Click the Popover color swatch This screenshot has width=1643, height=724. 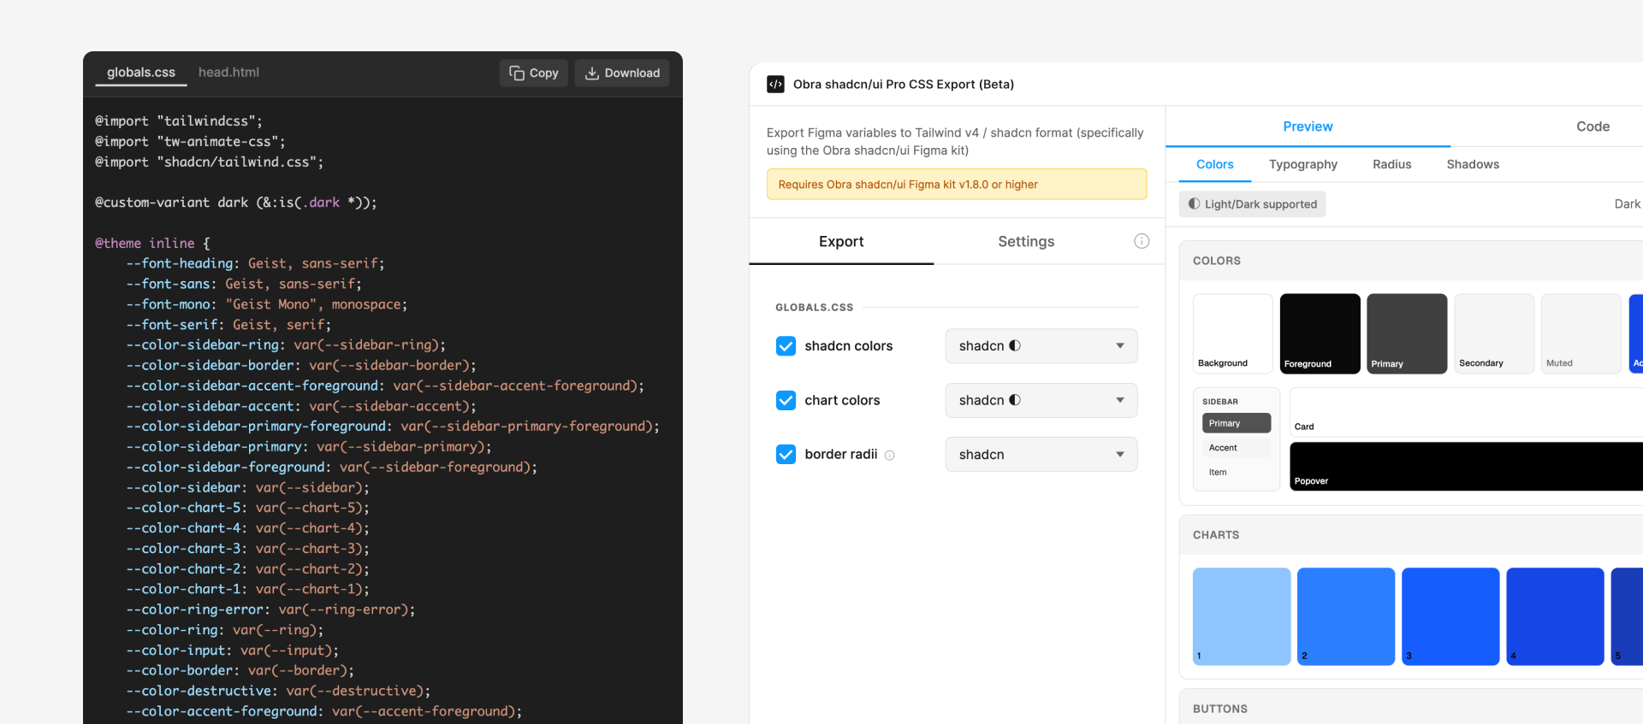pos(1466,466)
